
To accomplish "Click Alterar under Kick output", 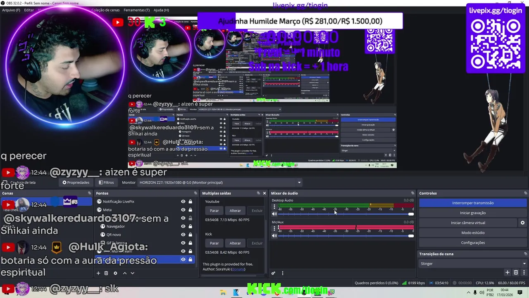I will tap(235, 243).
